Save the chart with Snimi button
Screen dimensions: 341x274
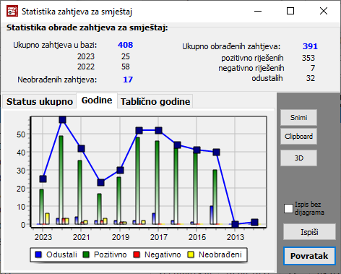click(298, 117)
